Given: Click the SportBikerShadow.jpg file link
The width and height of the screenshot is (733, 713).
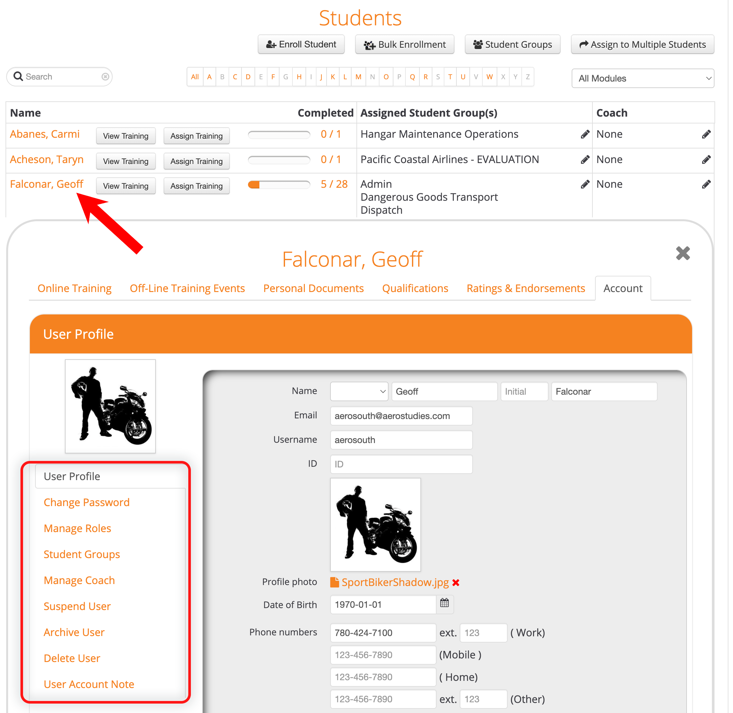Looking at the screenshot, I should tap(395, 583).
